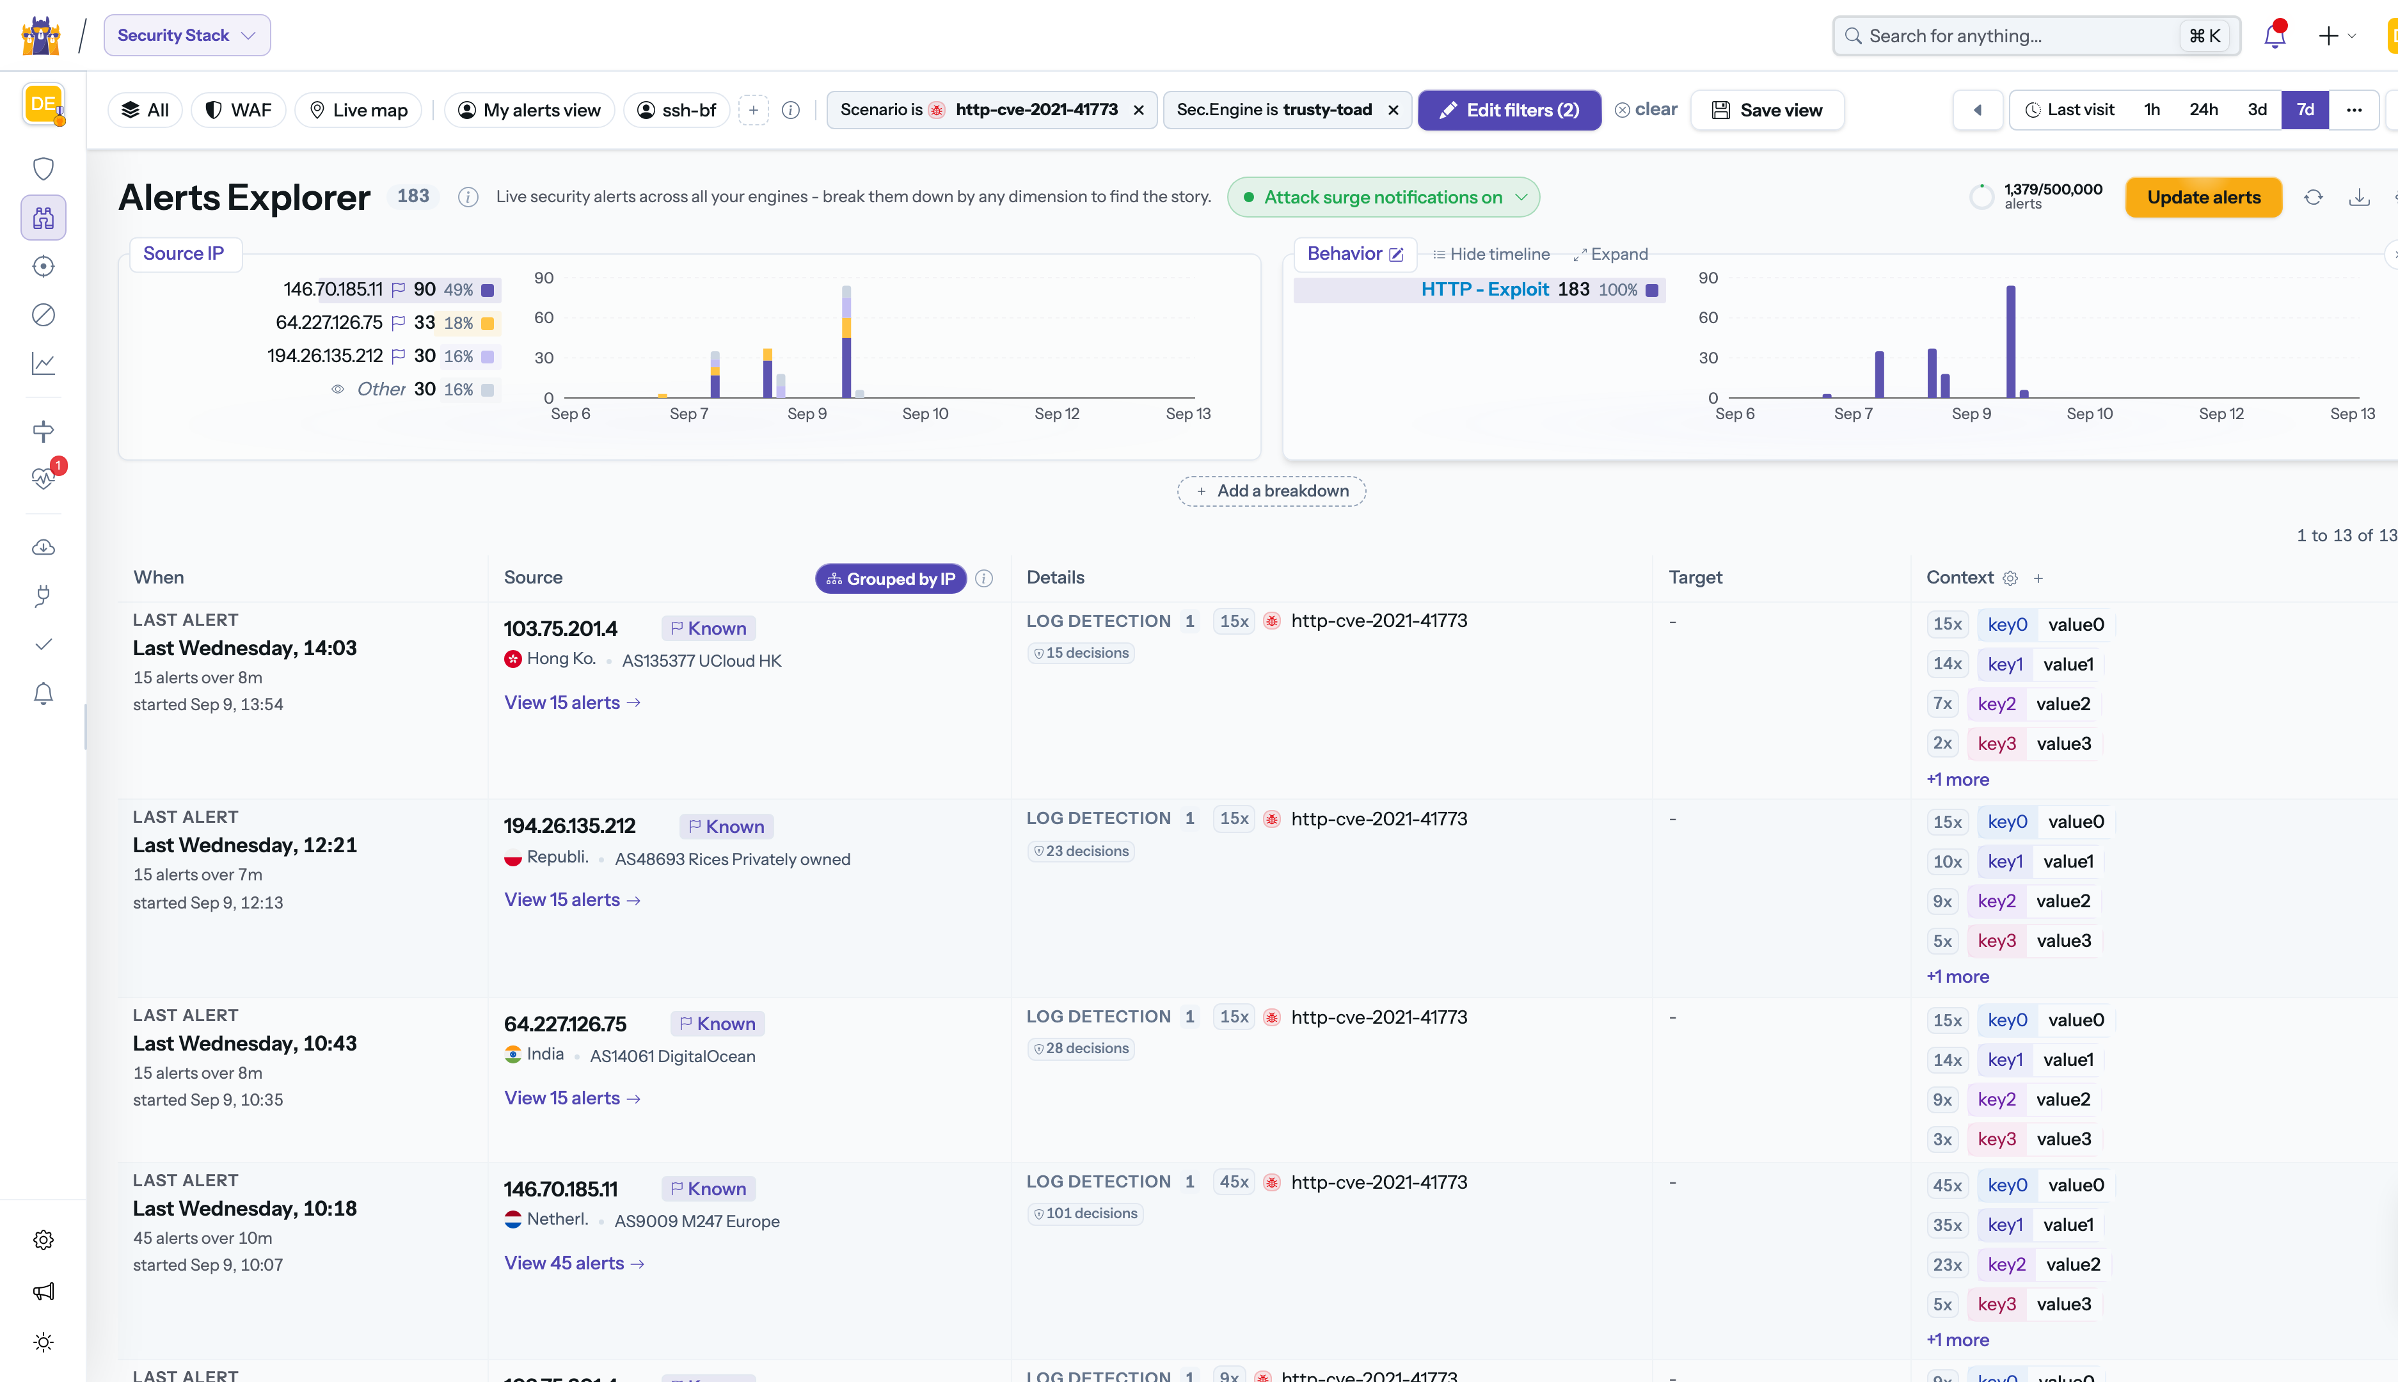Switch to the Live map view
2398x1382 pixels.
(x=359, y=110)
